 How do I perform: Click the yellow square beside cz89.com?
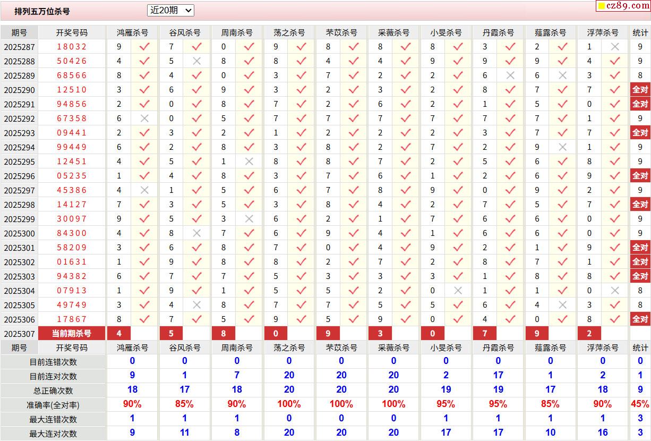(x=601, y=6)
